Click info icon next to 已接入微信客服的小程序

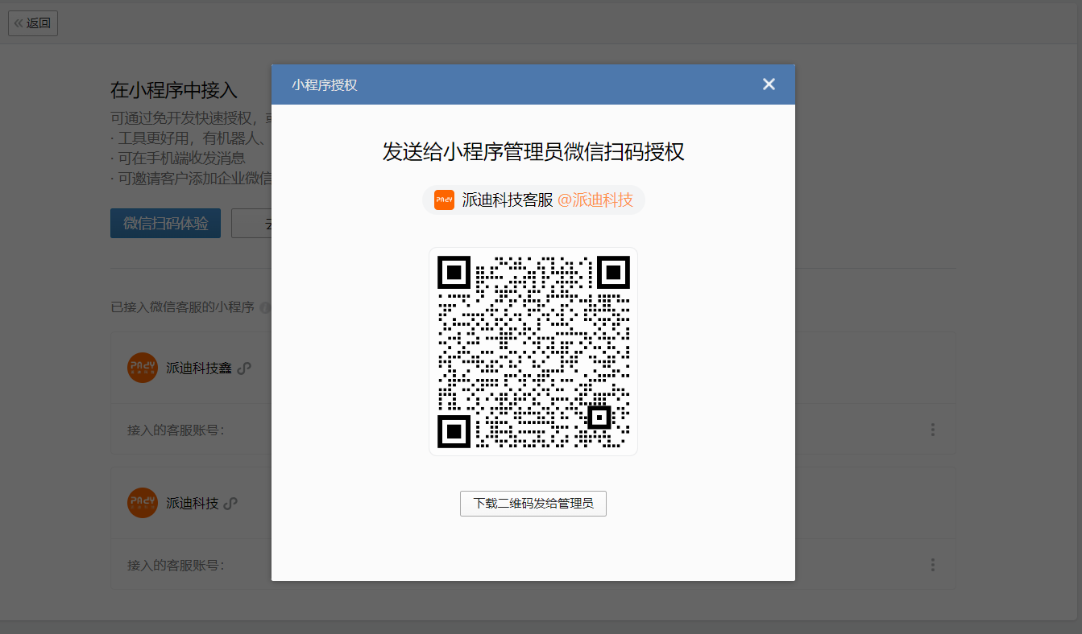click(265, 307)
